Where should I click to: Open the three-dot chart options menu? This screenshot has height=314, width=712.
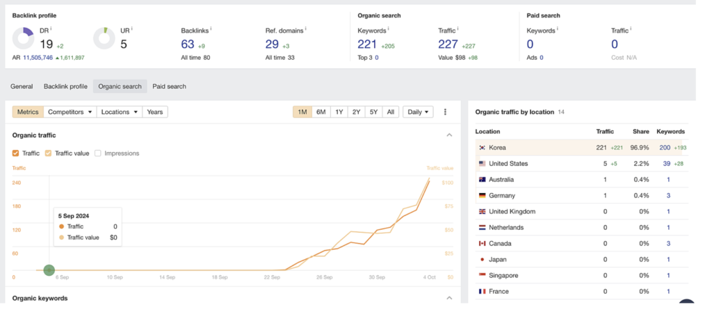[445, 112]
